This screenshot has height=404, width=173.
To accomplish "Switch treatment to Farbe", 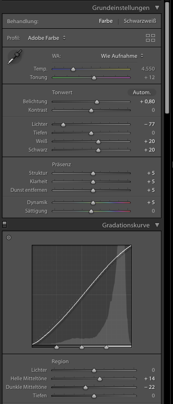I will [x=106, y=21].
